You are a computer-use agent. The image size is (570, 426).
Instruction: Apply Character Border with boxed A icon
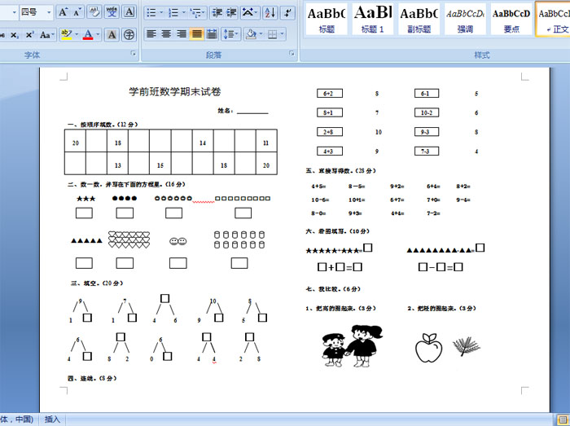pos(129,12)
